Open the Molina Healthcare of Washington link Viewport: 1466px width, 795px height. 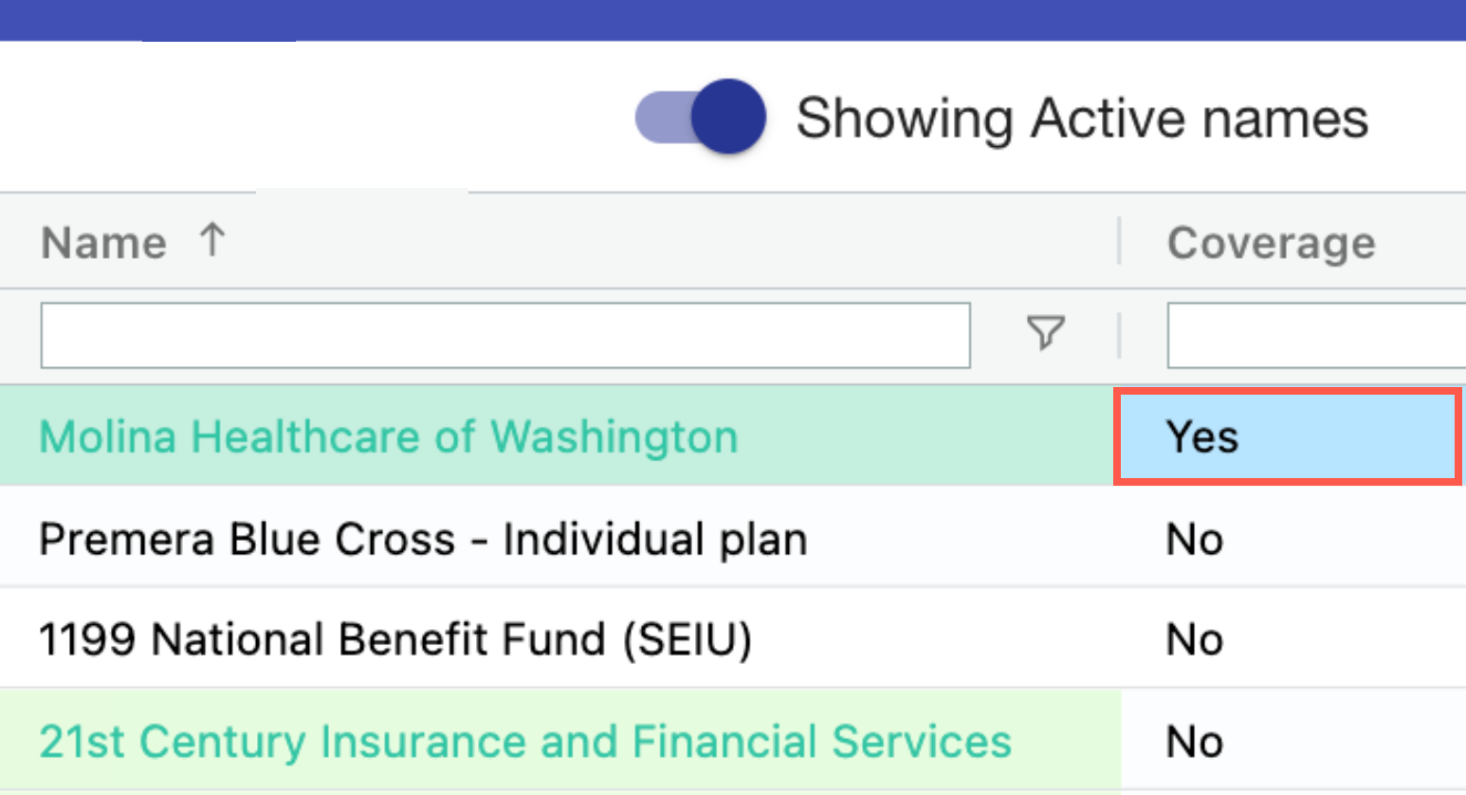coord(388,437)
